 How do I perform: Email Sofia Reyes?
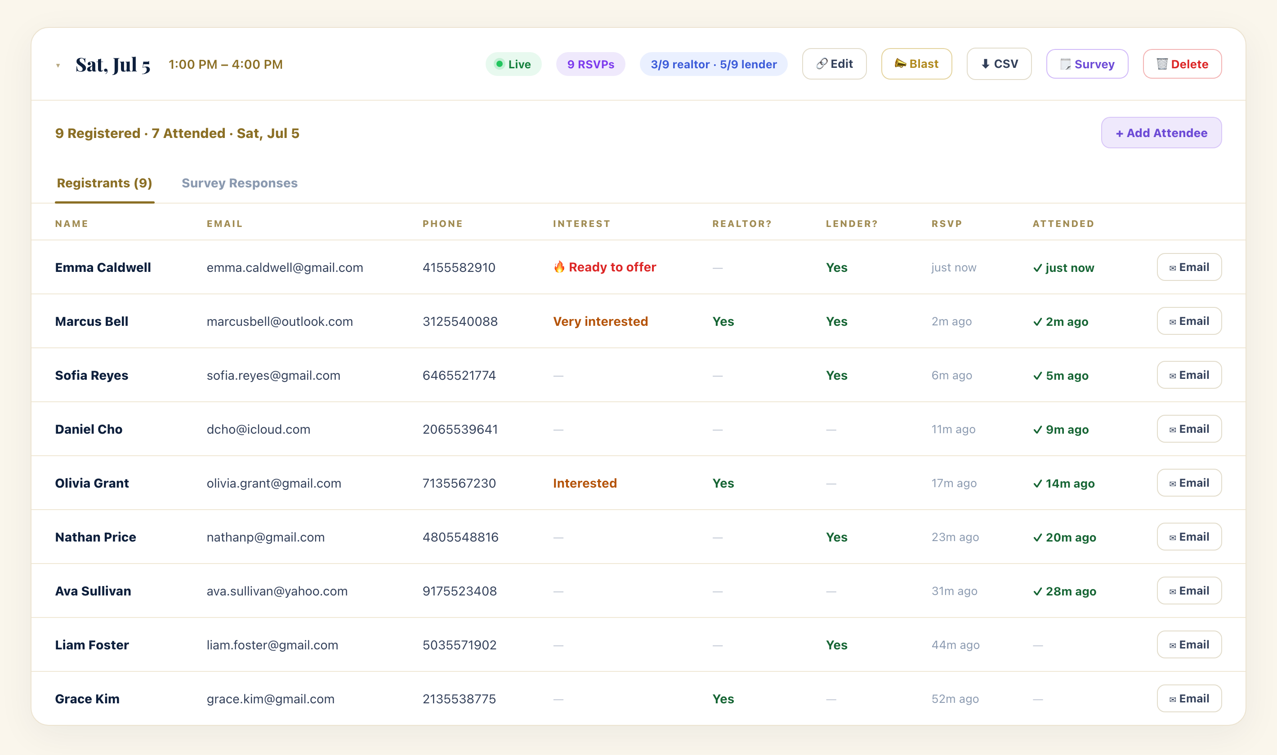click(x=1189, y=375)
